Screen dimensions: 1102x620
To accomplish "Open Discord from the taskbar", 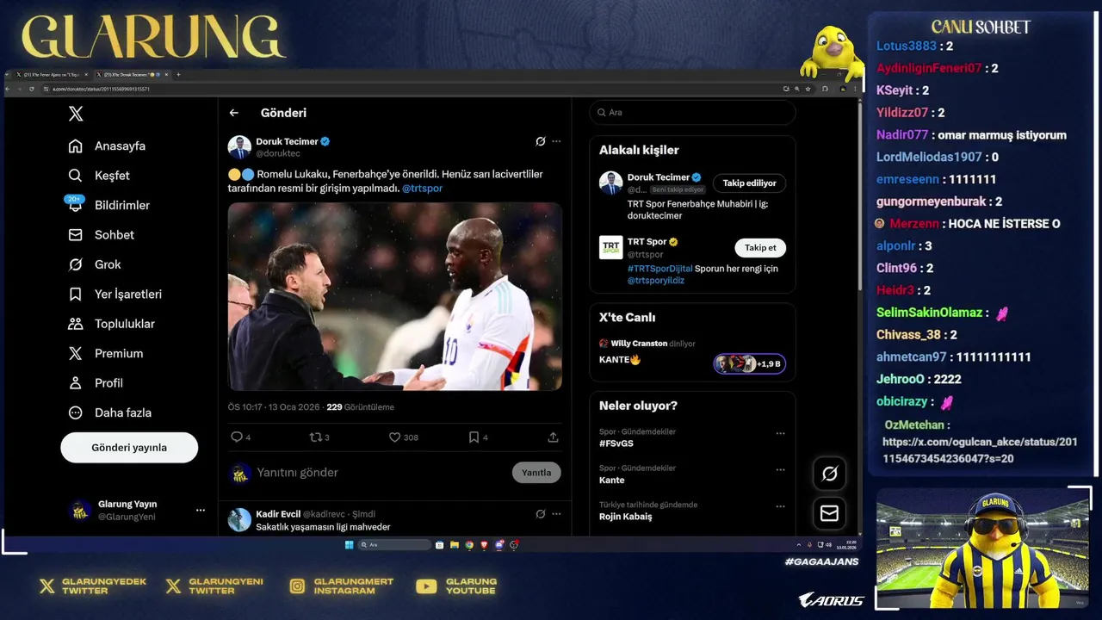I will (x=499, y=544).
